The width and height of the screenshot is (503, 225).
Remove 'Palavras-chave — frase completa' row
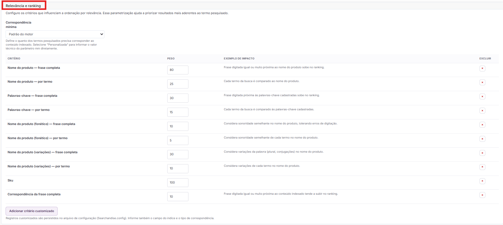tap(482, 96)
